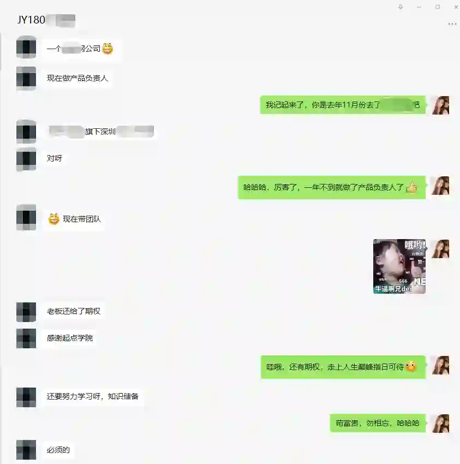Viewport: 460px width, 464px height.
Task: Click the minimize window button
Action: pyautogui.click(x=419, y=7)
